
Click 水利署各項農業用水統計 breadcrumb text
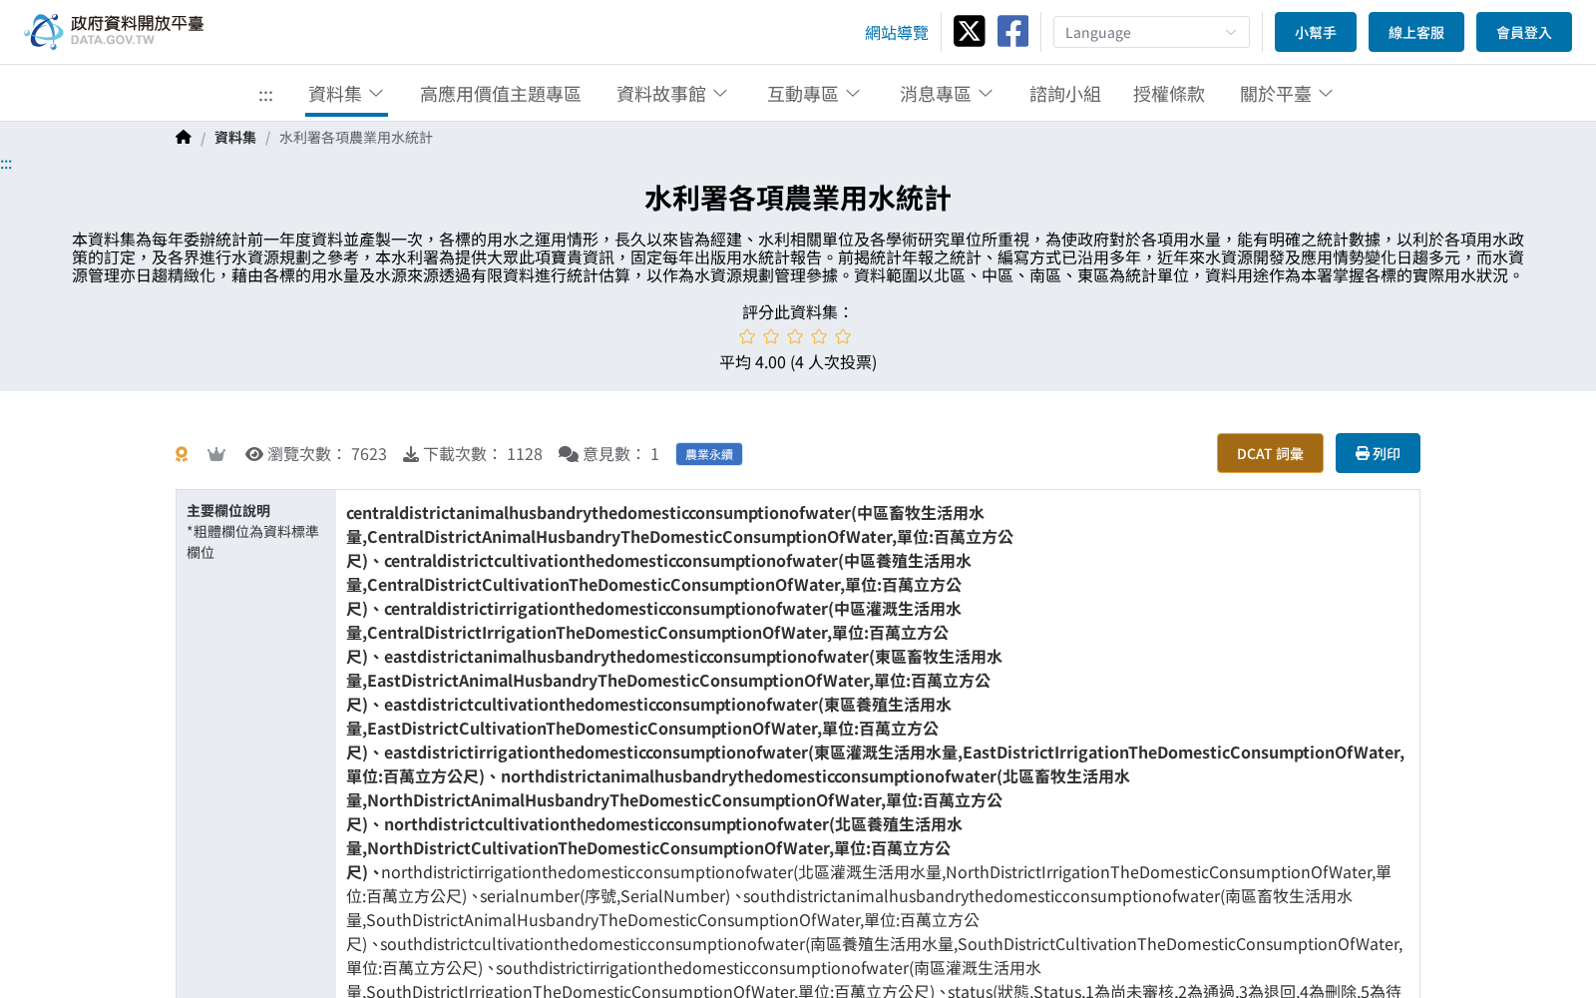coord(356,138)
